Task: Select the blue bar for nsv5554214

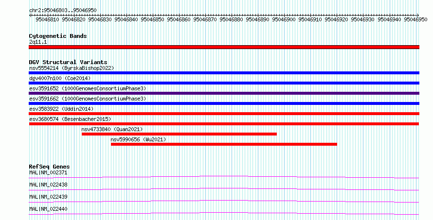Action: click(224, 73)
